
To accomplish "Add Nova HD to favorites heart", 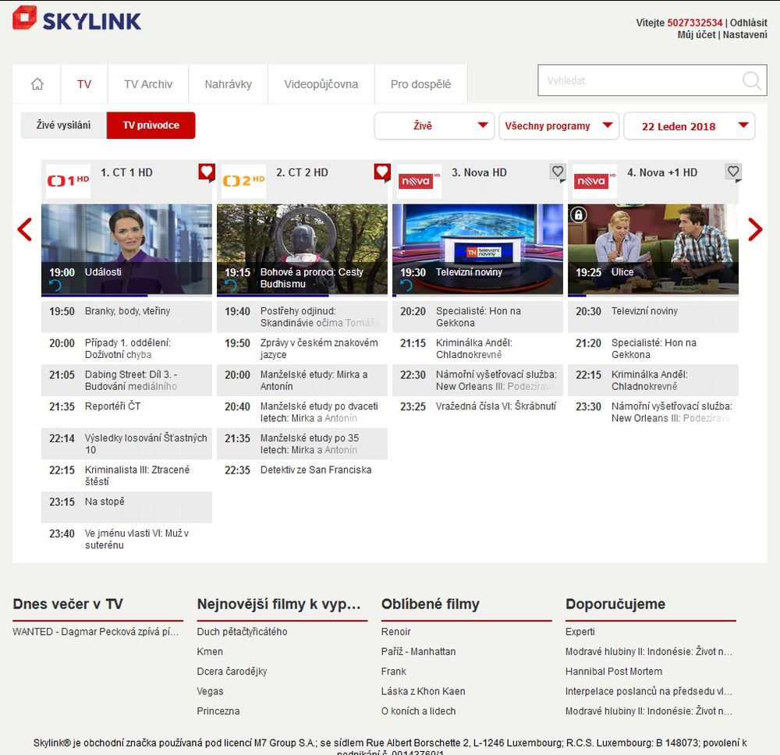I will click(558, 172).
